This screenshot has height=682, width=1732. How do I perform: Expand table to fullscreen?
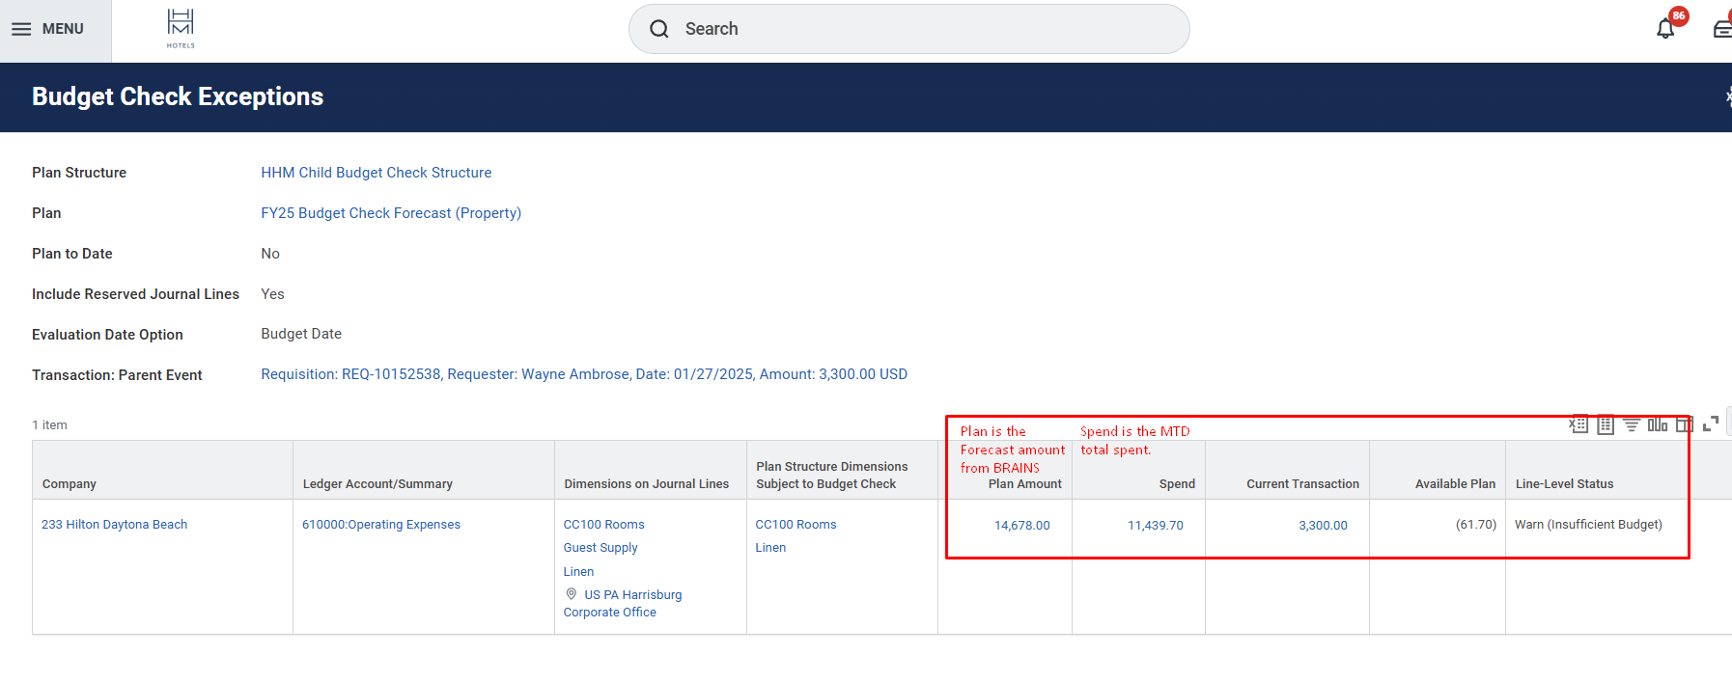pos(1711,424)
